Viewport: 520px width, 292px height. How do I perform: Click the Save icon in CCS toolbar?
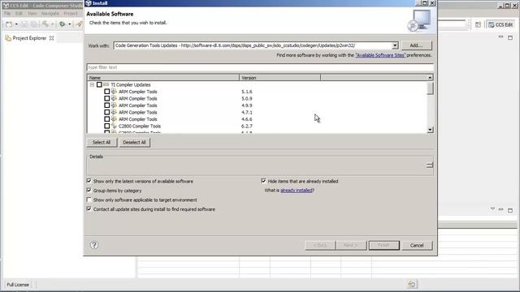pyautogui.click(x=24, y=24)
